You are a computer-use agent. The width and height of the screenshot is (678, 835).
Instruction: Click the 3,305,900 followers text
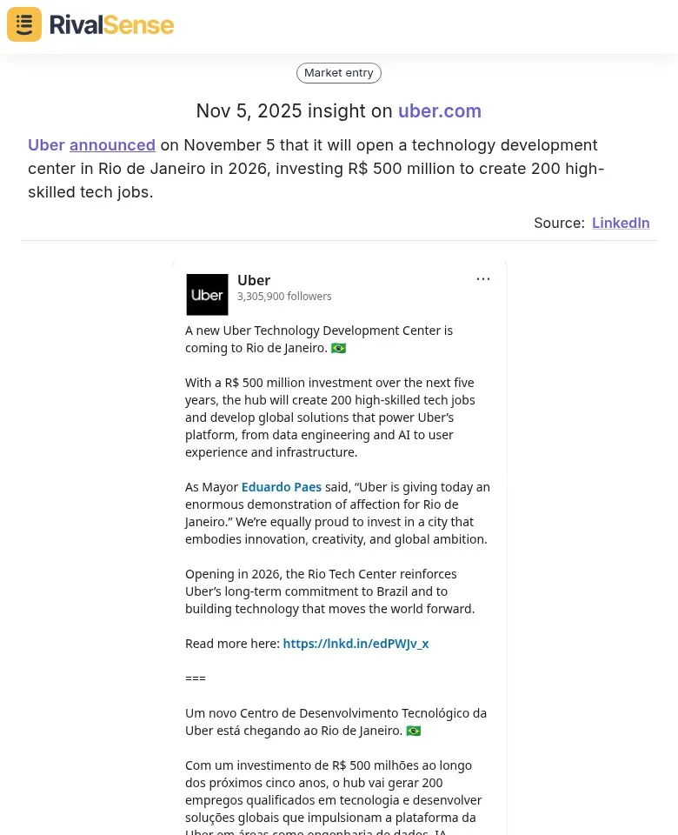click(x=284, y=297)
